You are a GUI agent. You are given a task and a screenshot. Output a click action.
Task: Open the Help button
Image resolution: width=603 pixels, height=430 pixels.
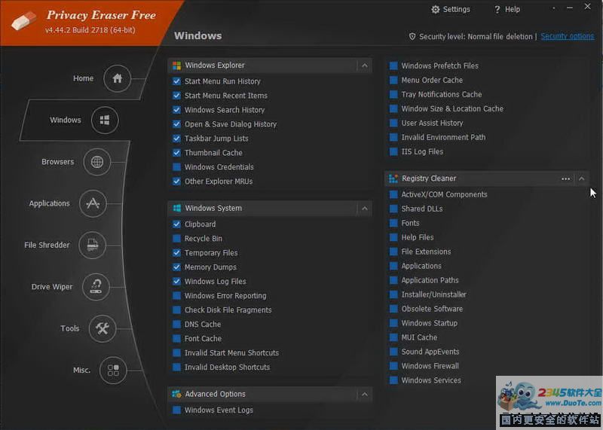(507, 10)
